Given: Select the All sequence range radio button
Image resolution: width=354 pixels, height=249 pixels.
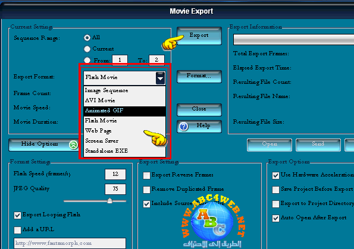Looking at the screenshot, I should pos(87,37).
